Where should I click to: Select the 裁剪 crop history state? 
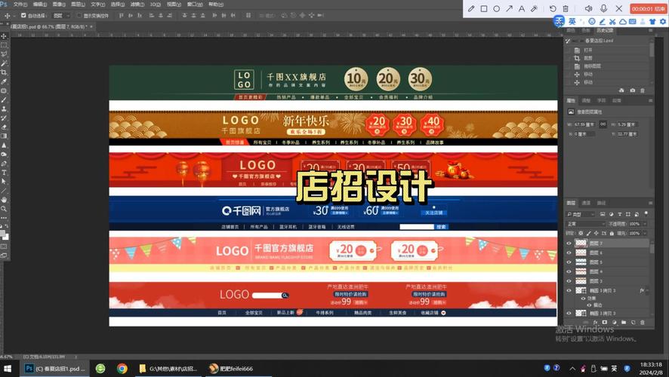588,58
